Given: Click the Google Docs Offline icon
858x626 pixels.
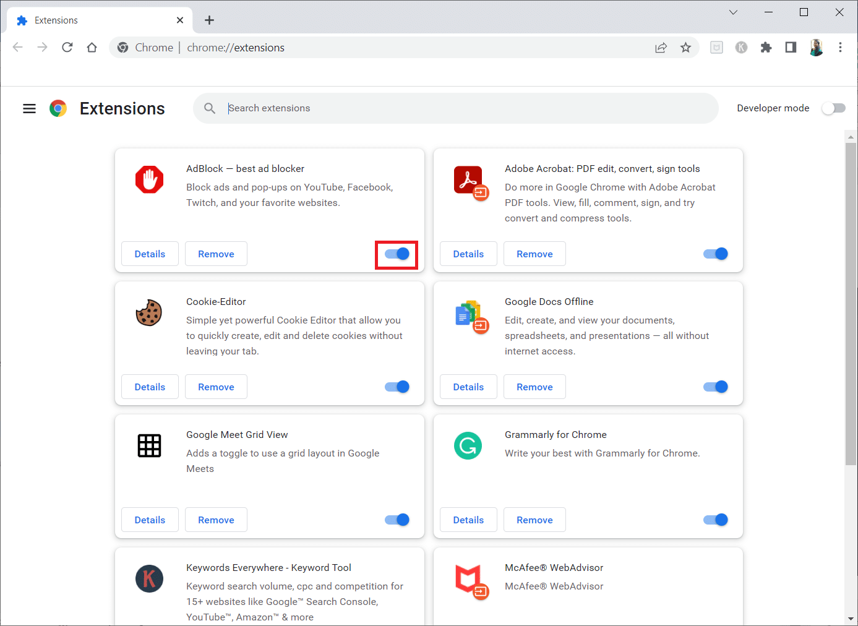Looking at the screenshot, I should coord(471,316).
